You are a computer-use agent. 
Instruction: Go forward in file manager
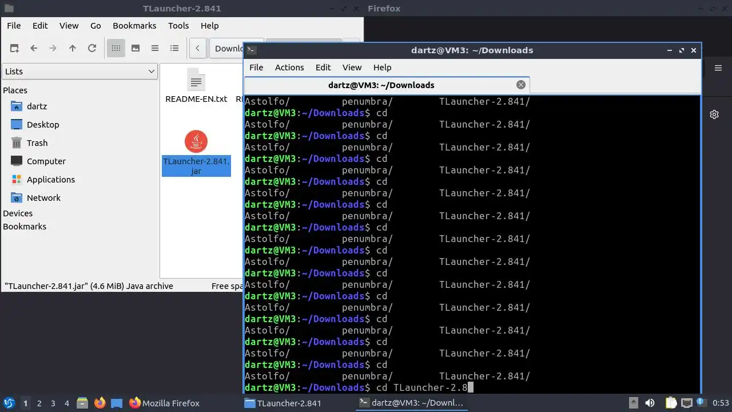[53, 49]
